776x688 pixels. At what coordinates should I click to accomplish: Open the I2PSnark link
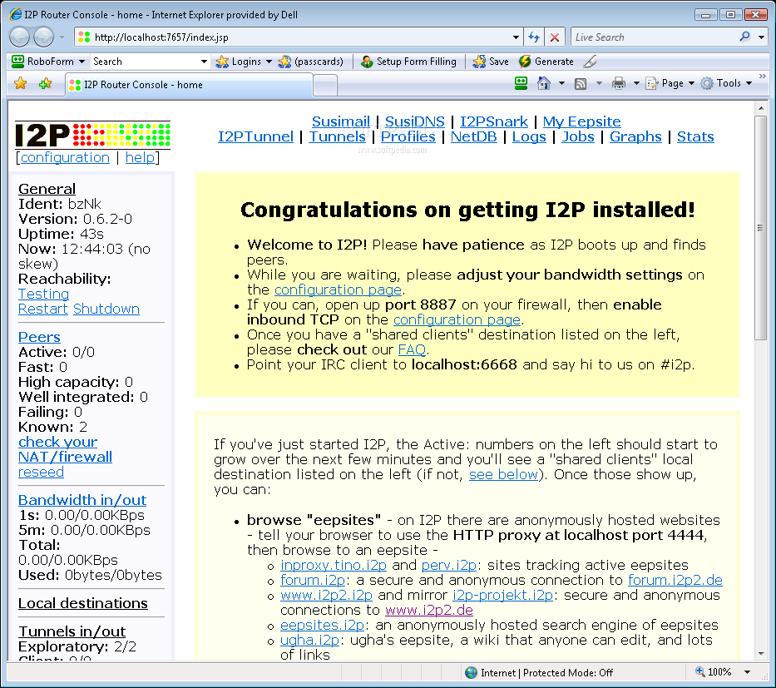click(x=494, y=121)
